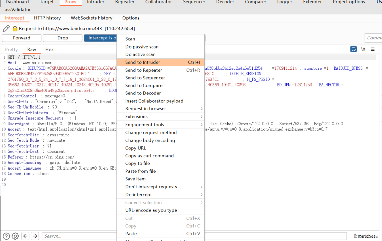The image size is (382, 241).
Task: Switch intercept off via Do intercept option
Action: 138,195
